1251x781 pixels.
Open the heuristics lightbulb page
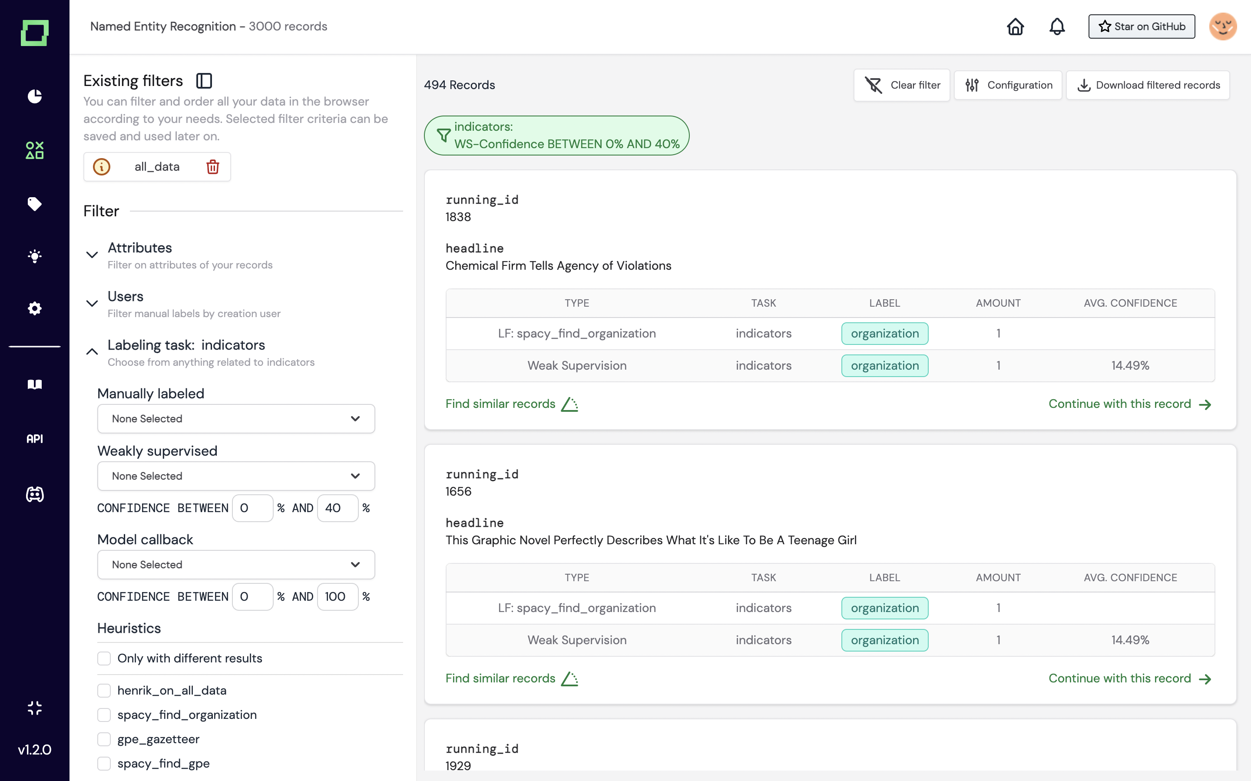coord(35,256)
